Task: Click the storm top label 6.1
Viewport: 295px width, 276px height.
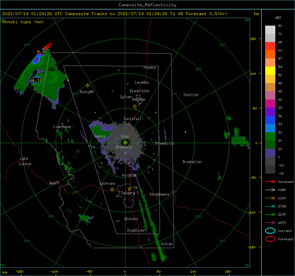Action: tap(36, 80)
